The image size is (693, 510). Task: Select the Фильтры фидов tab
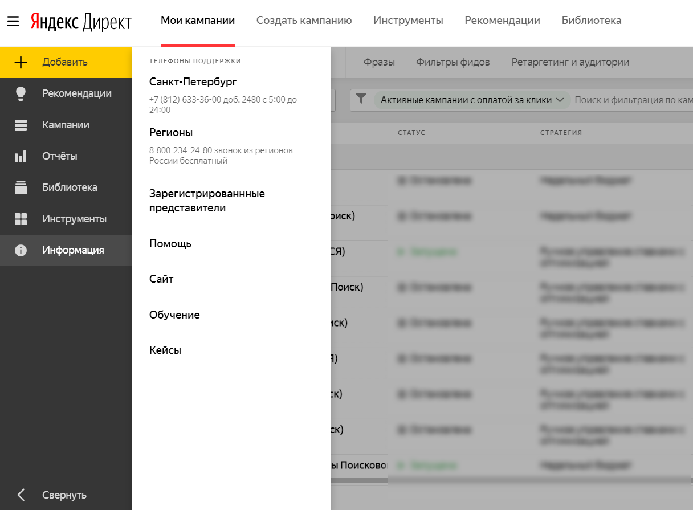[453, 62]
